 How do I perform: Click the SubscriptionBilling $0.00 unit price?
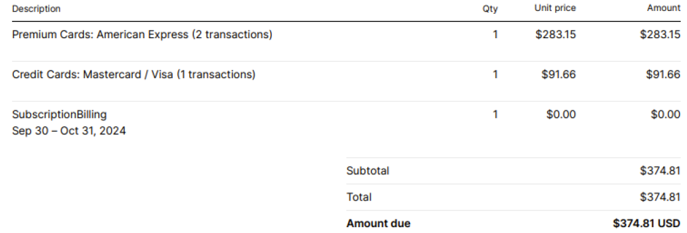pyautogui.click(x=561, y=114)
